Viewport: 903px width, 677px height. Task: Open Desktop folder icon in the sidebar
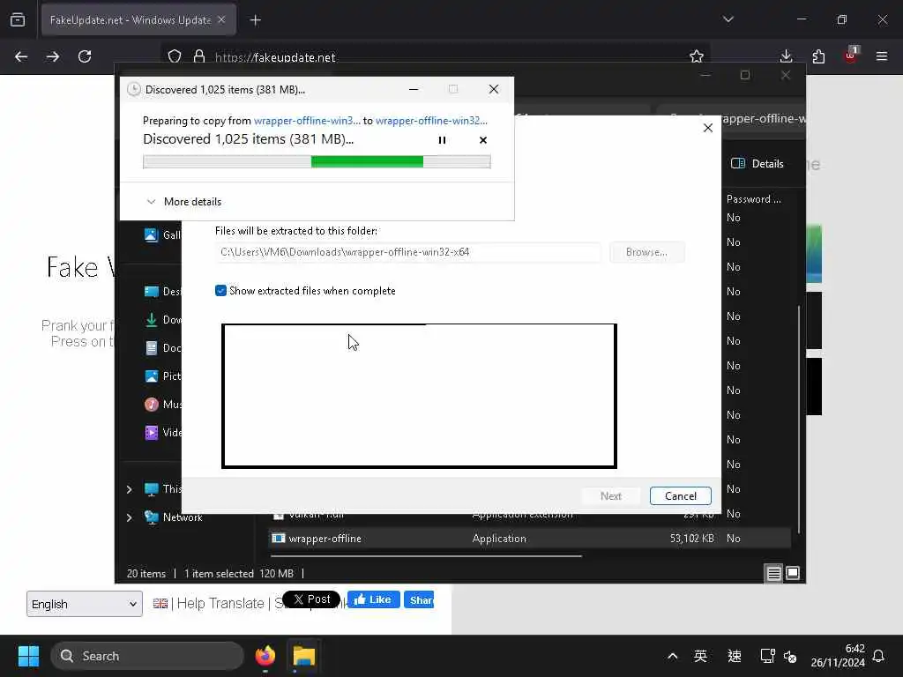pos(152,291)
